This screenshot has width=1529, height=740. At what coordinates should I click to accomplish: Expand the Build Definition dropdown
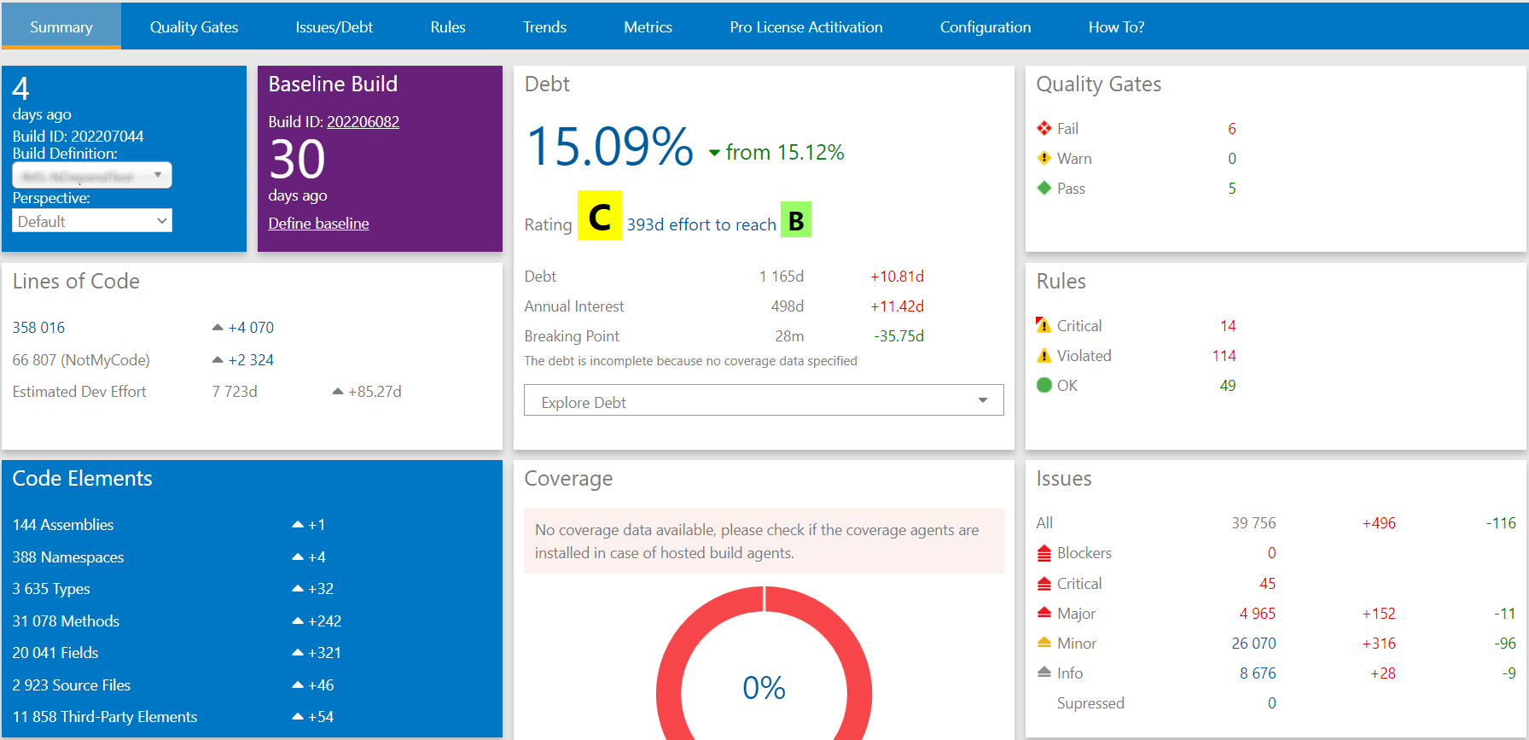(92, 175)
